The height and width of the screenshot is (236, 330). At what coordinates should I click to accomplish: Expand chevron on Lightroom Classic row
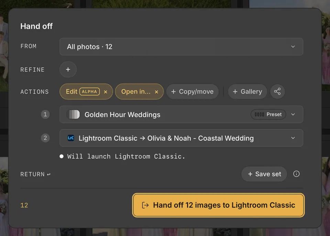coord(293,138)
